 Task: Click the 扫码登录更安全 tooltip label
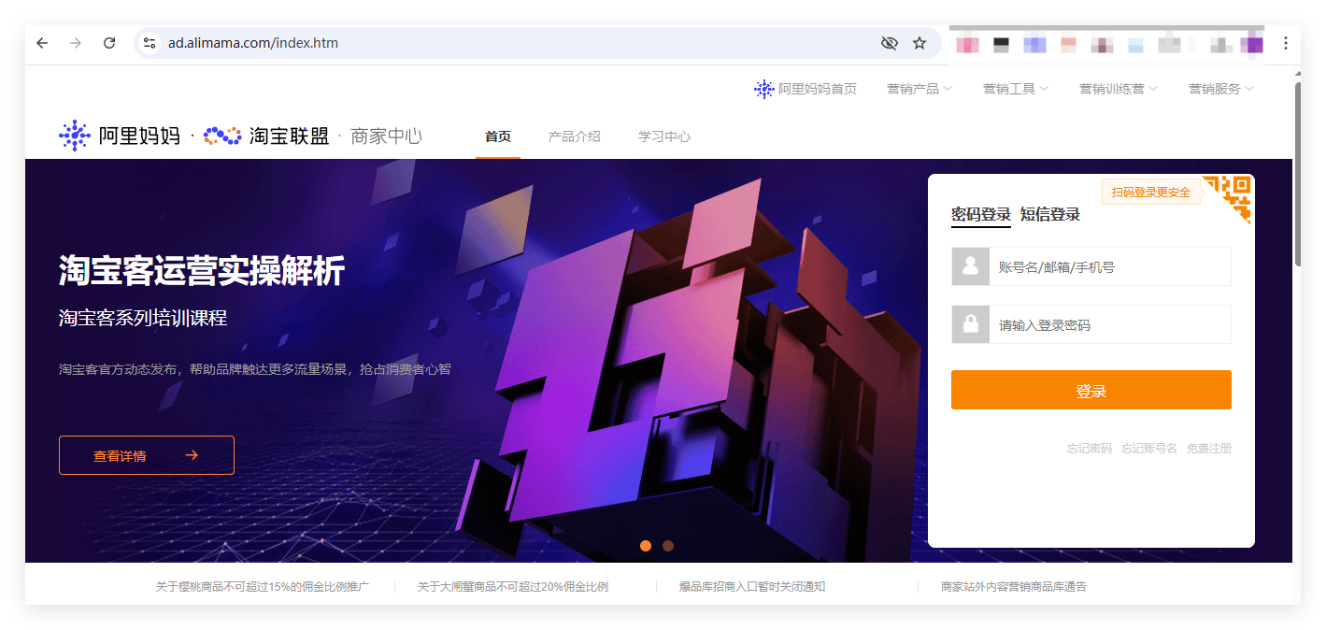[x=1151, y=193]
